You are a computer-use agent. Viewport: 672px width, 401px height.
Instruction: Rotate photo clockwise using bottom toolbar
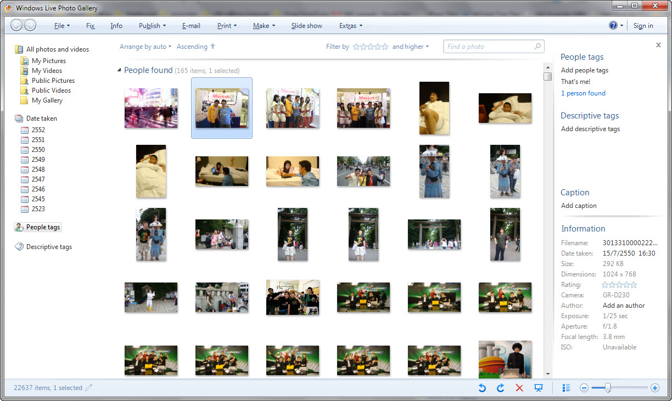pos(500,388)
